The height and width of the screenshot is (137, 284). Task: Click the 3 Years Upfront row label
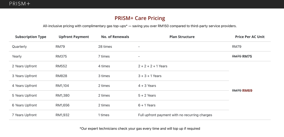coord(24,76)
